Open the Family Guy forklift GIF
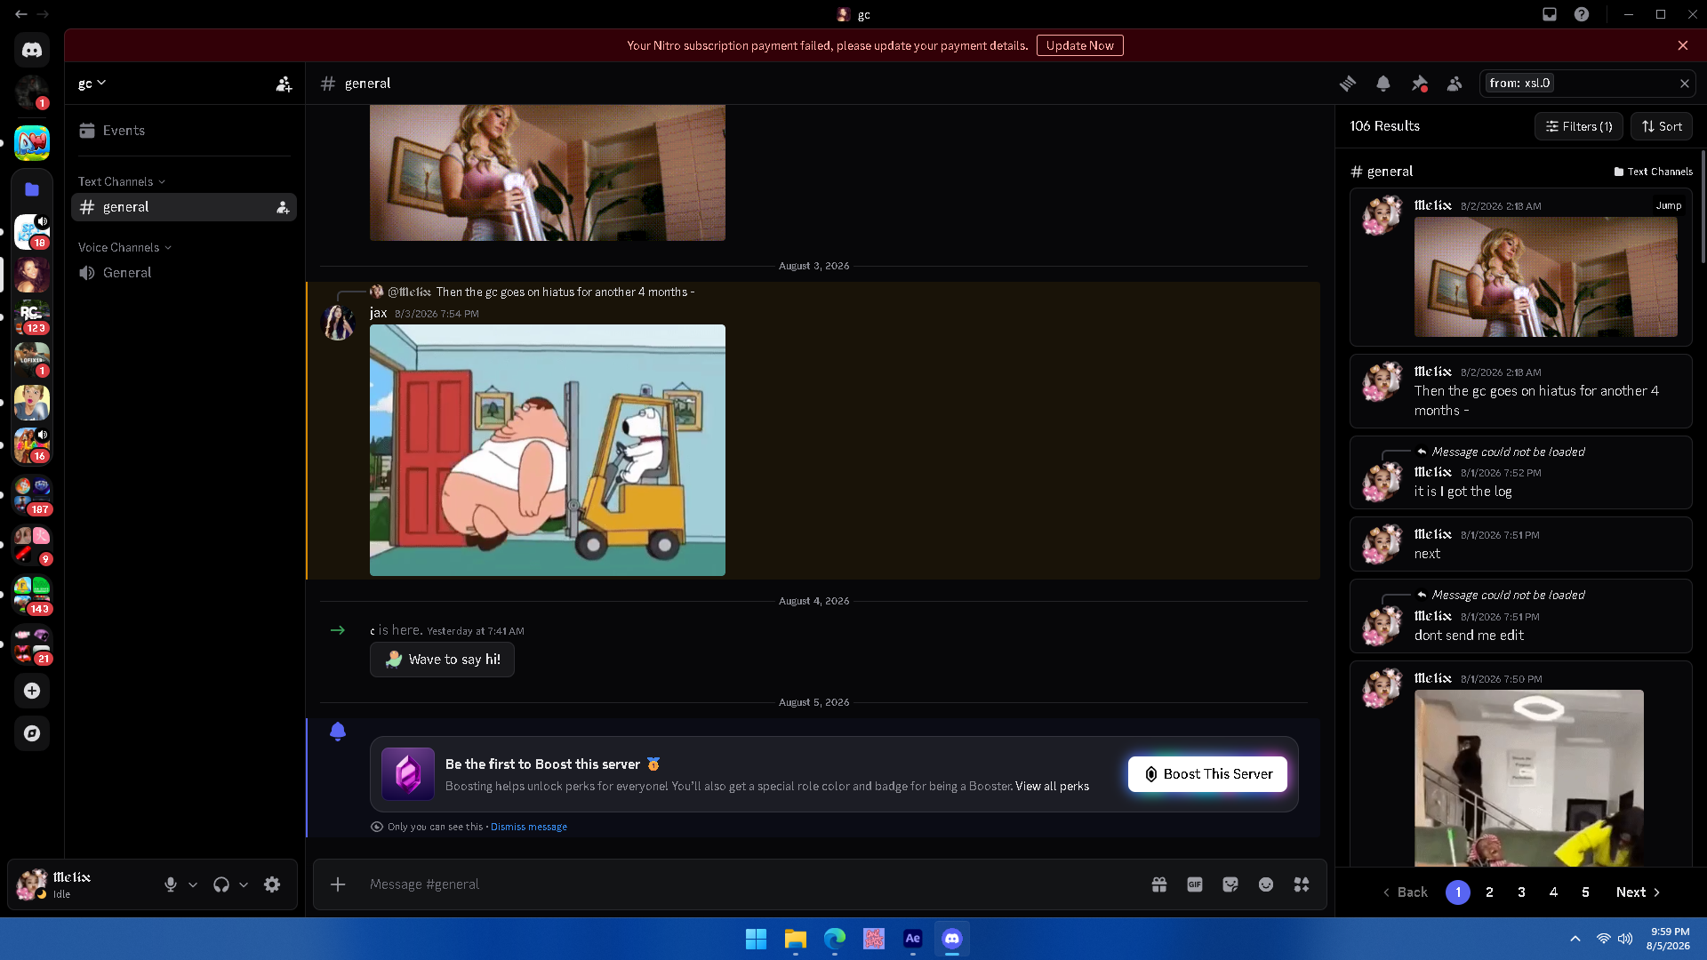 click(548, 450)
